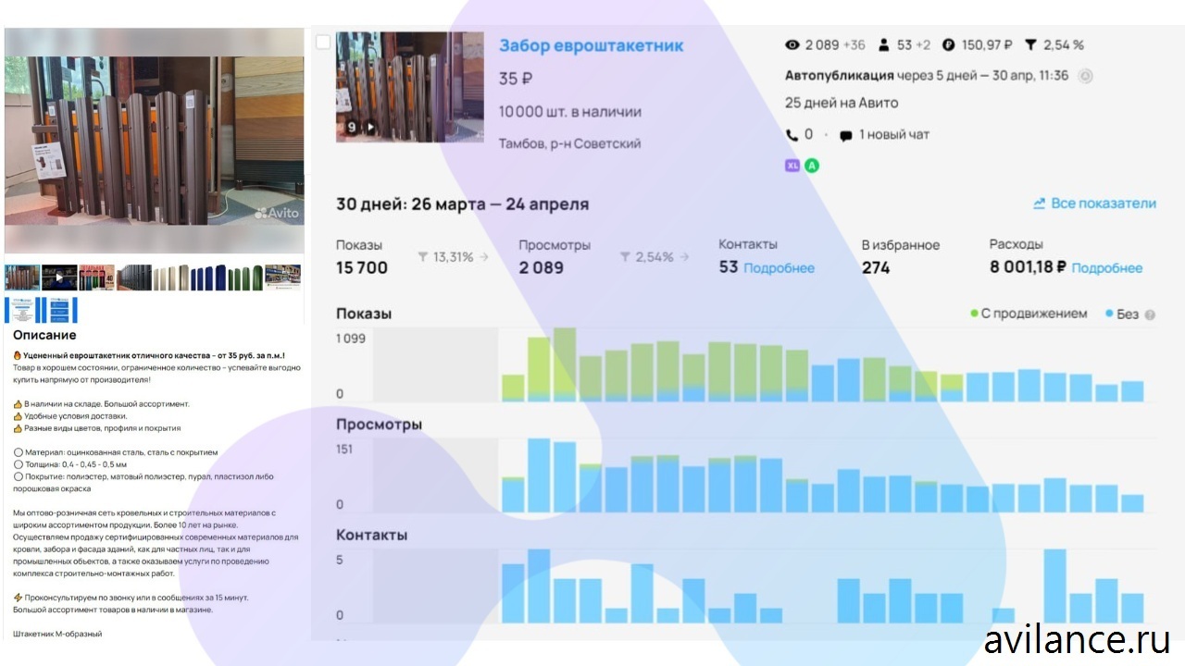Click the tallest blue bar in Просмотры chart
The height and width of the screenshot is (666, 1185).
[x=539, y=475]
